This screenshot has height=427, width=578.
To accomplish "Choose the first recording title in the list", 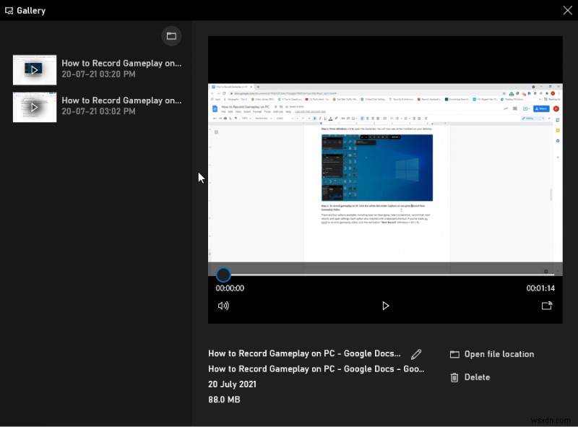I will pos(121,64).
